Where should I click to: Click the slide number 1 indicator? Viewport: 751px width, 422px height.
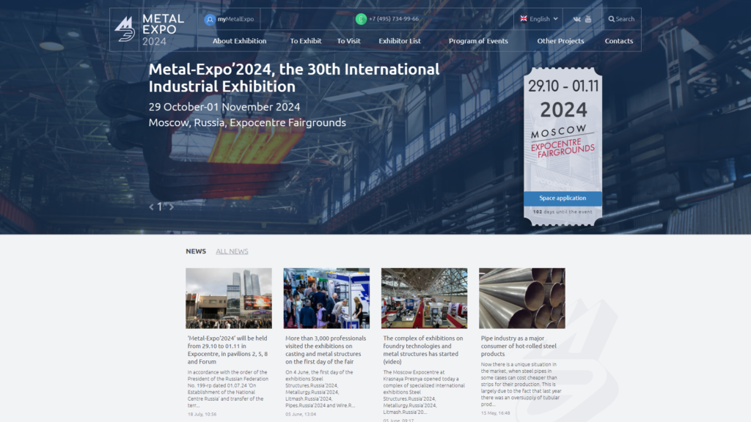point(160,207)
